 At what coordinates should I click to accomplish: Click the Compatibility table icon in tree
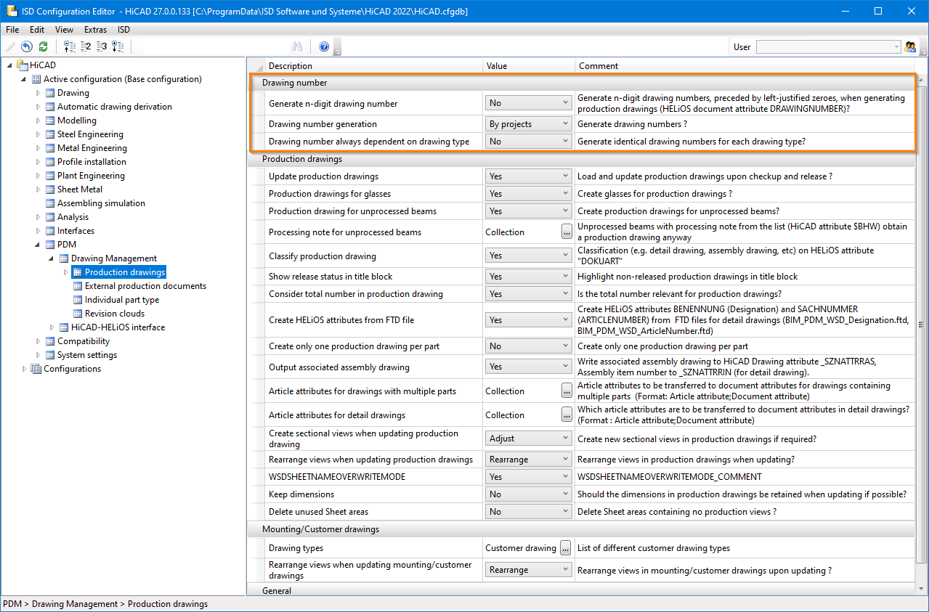pyautogui.click(x=50, y=341)
